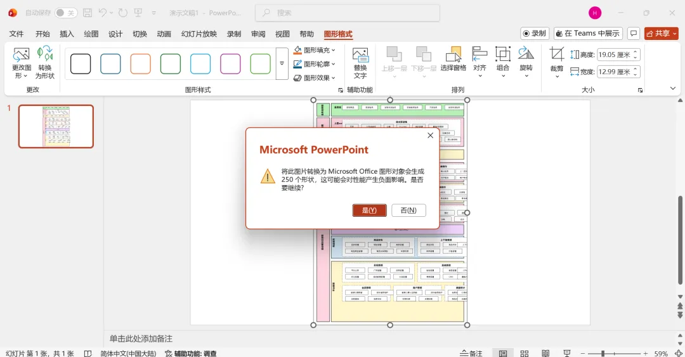Click the 高度 value field
Screen dimensions: 685x357
click(x=615, y=55)
